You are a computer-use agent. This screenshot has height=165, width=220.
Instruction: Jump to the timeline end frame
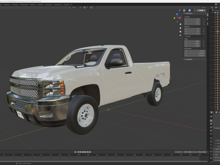[x=90, y=152]
